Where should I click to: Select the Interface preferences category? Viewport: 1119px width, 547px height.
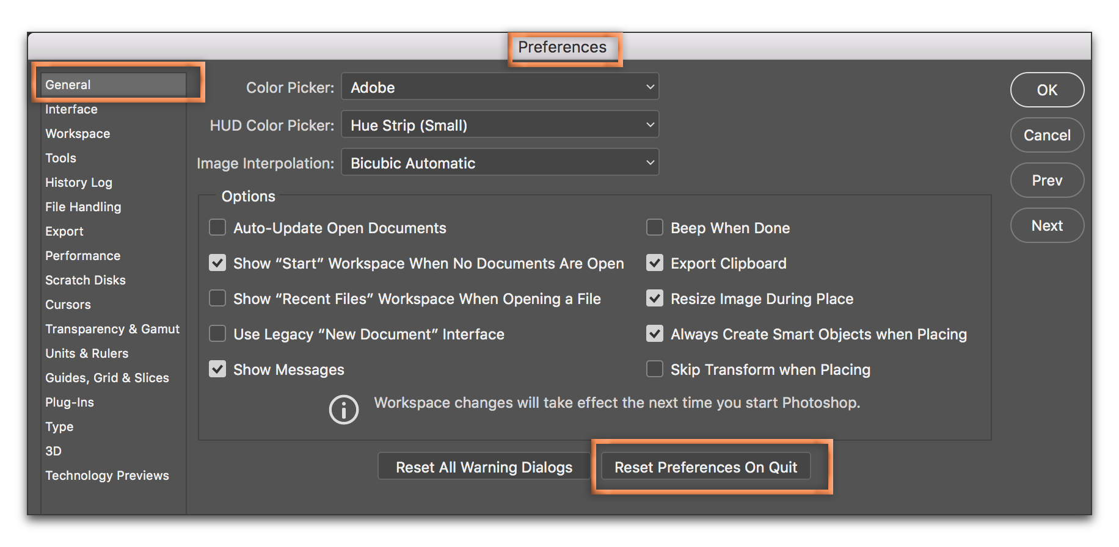click(x=71, y=109)
